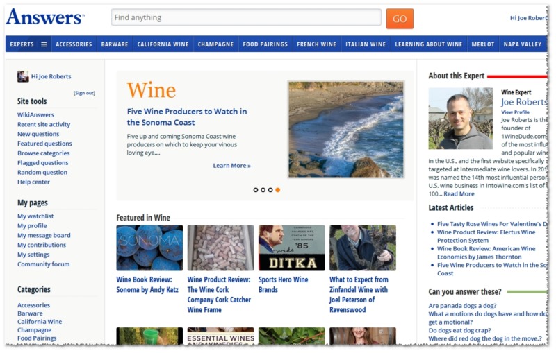Open My watchlist link
Screen dimensions: 556x353
coord(35,216)
